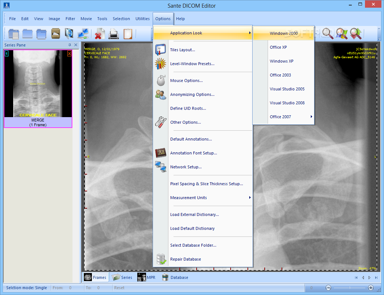Click the orange X on MERGE thumbnail
The height and width of the screenshot is (295, 384).
coord(69,53)
